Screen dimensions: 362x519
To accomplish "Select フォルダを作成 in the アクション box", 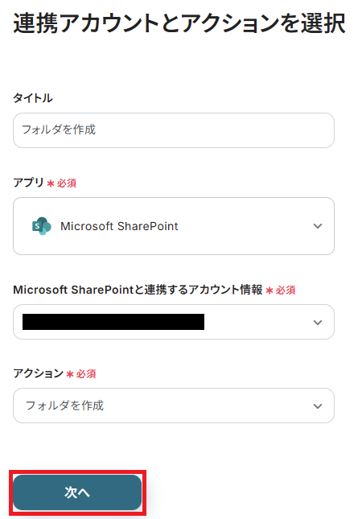I will pyautogui.click(x=65, y=406).
